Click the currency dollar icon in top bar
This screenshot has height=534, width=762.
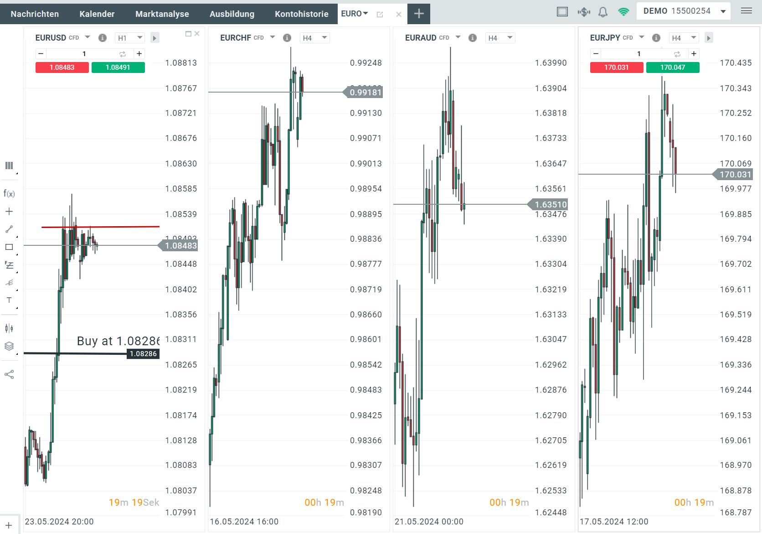584,11
